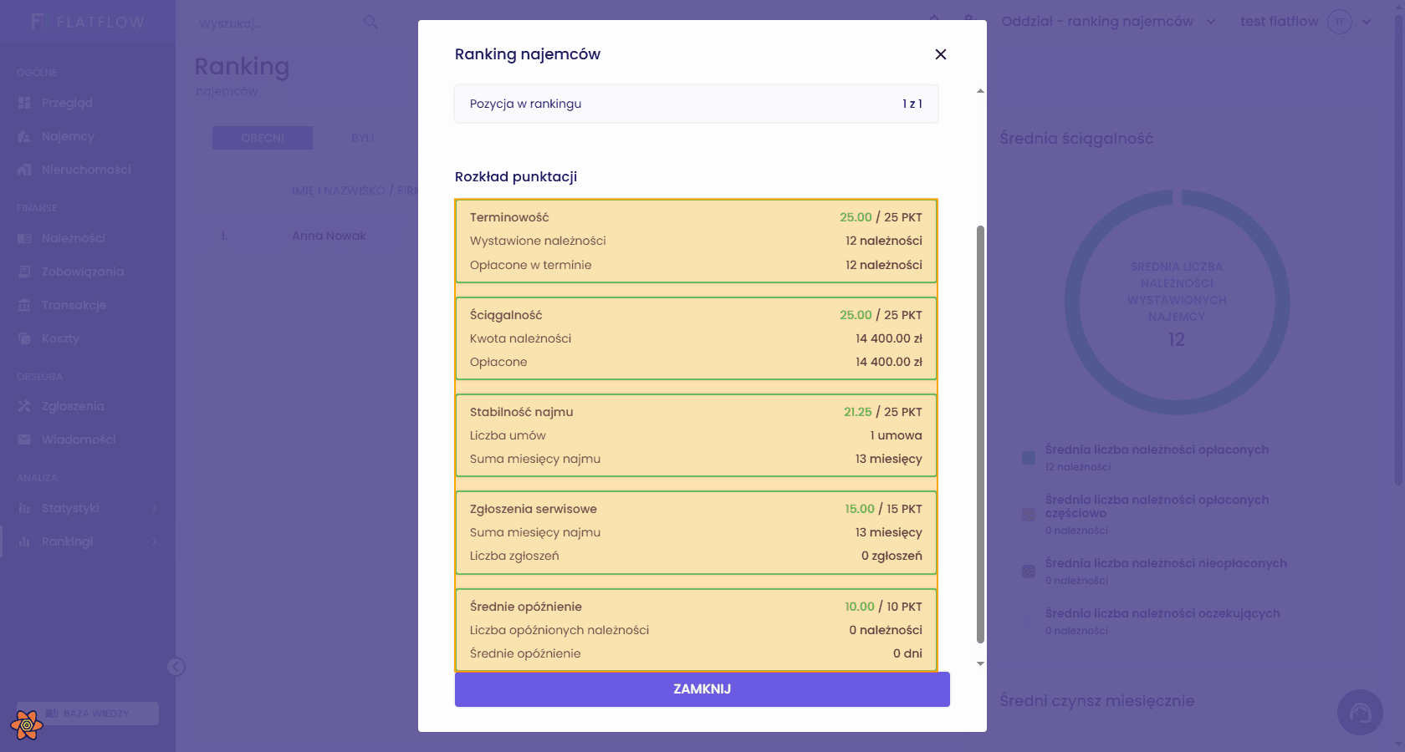Click the Ściągalność score heading
Viewport: 1405px width, 752px height.
tap(506, 315)
